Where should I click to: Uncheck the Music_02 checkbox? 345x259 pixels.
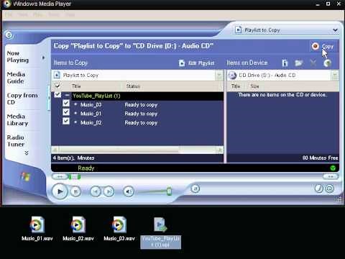pos(66,121)
